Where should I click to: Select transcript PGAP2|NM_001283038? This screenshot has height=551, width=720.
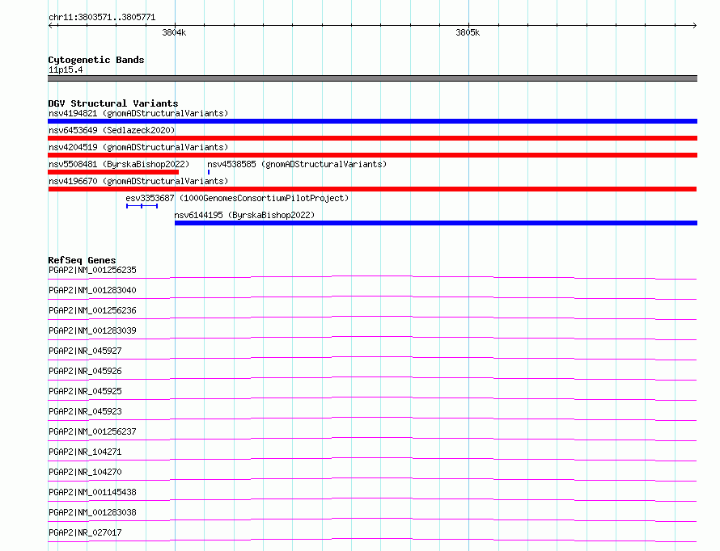[92, 512]
